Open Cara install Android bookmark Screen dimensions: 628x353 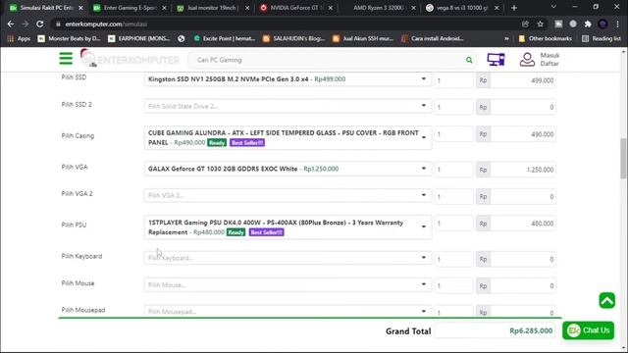(x=433, y=38)
